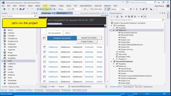Check the fourth Databound row checkbox
Screen dimensions: 171x96
pos(45,62)
